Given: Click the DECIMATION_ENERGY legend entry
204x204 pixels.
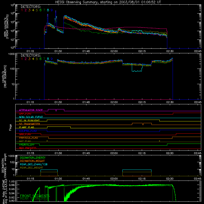Looking at the screenshot, I should [33, 158].
